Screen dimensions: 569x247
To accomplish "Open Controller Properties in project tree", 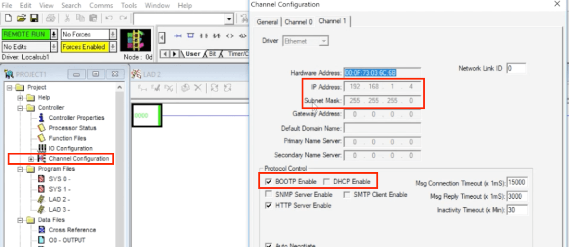I will pyautogui.click(x=76, y=118).
